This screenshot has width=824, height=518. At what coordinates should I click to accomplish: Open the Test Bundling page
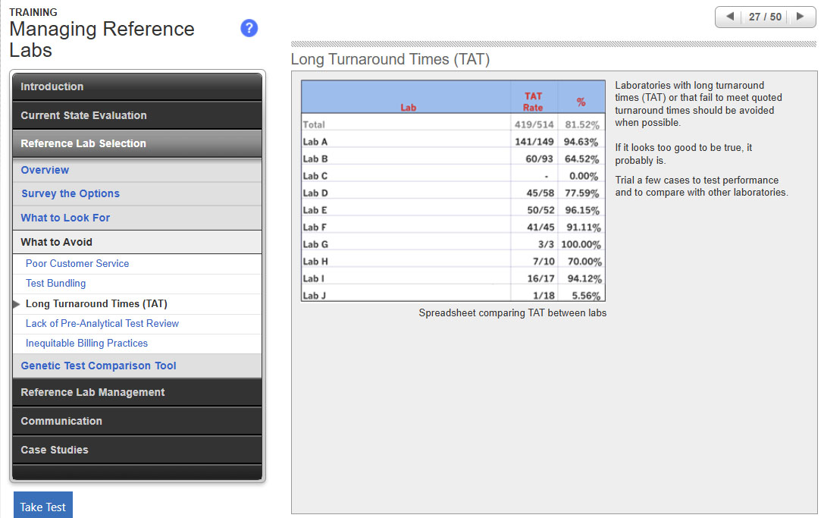coord(55,283)
